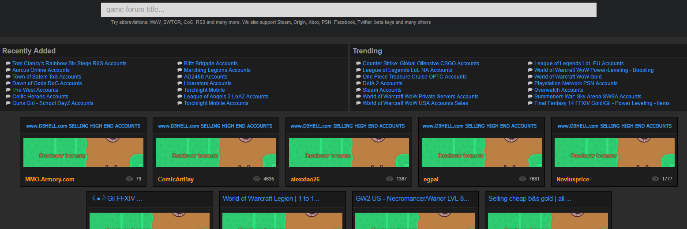Open seller profile alexxiao26
This screenshot has height=229, width=687.
[x=305, y=179]
